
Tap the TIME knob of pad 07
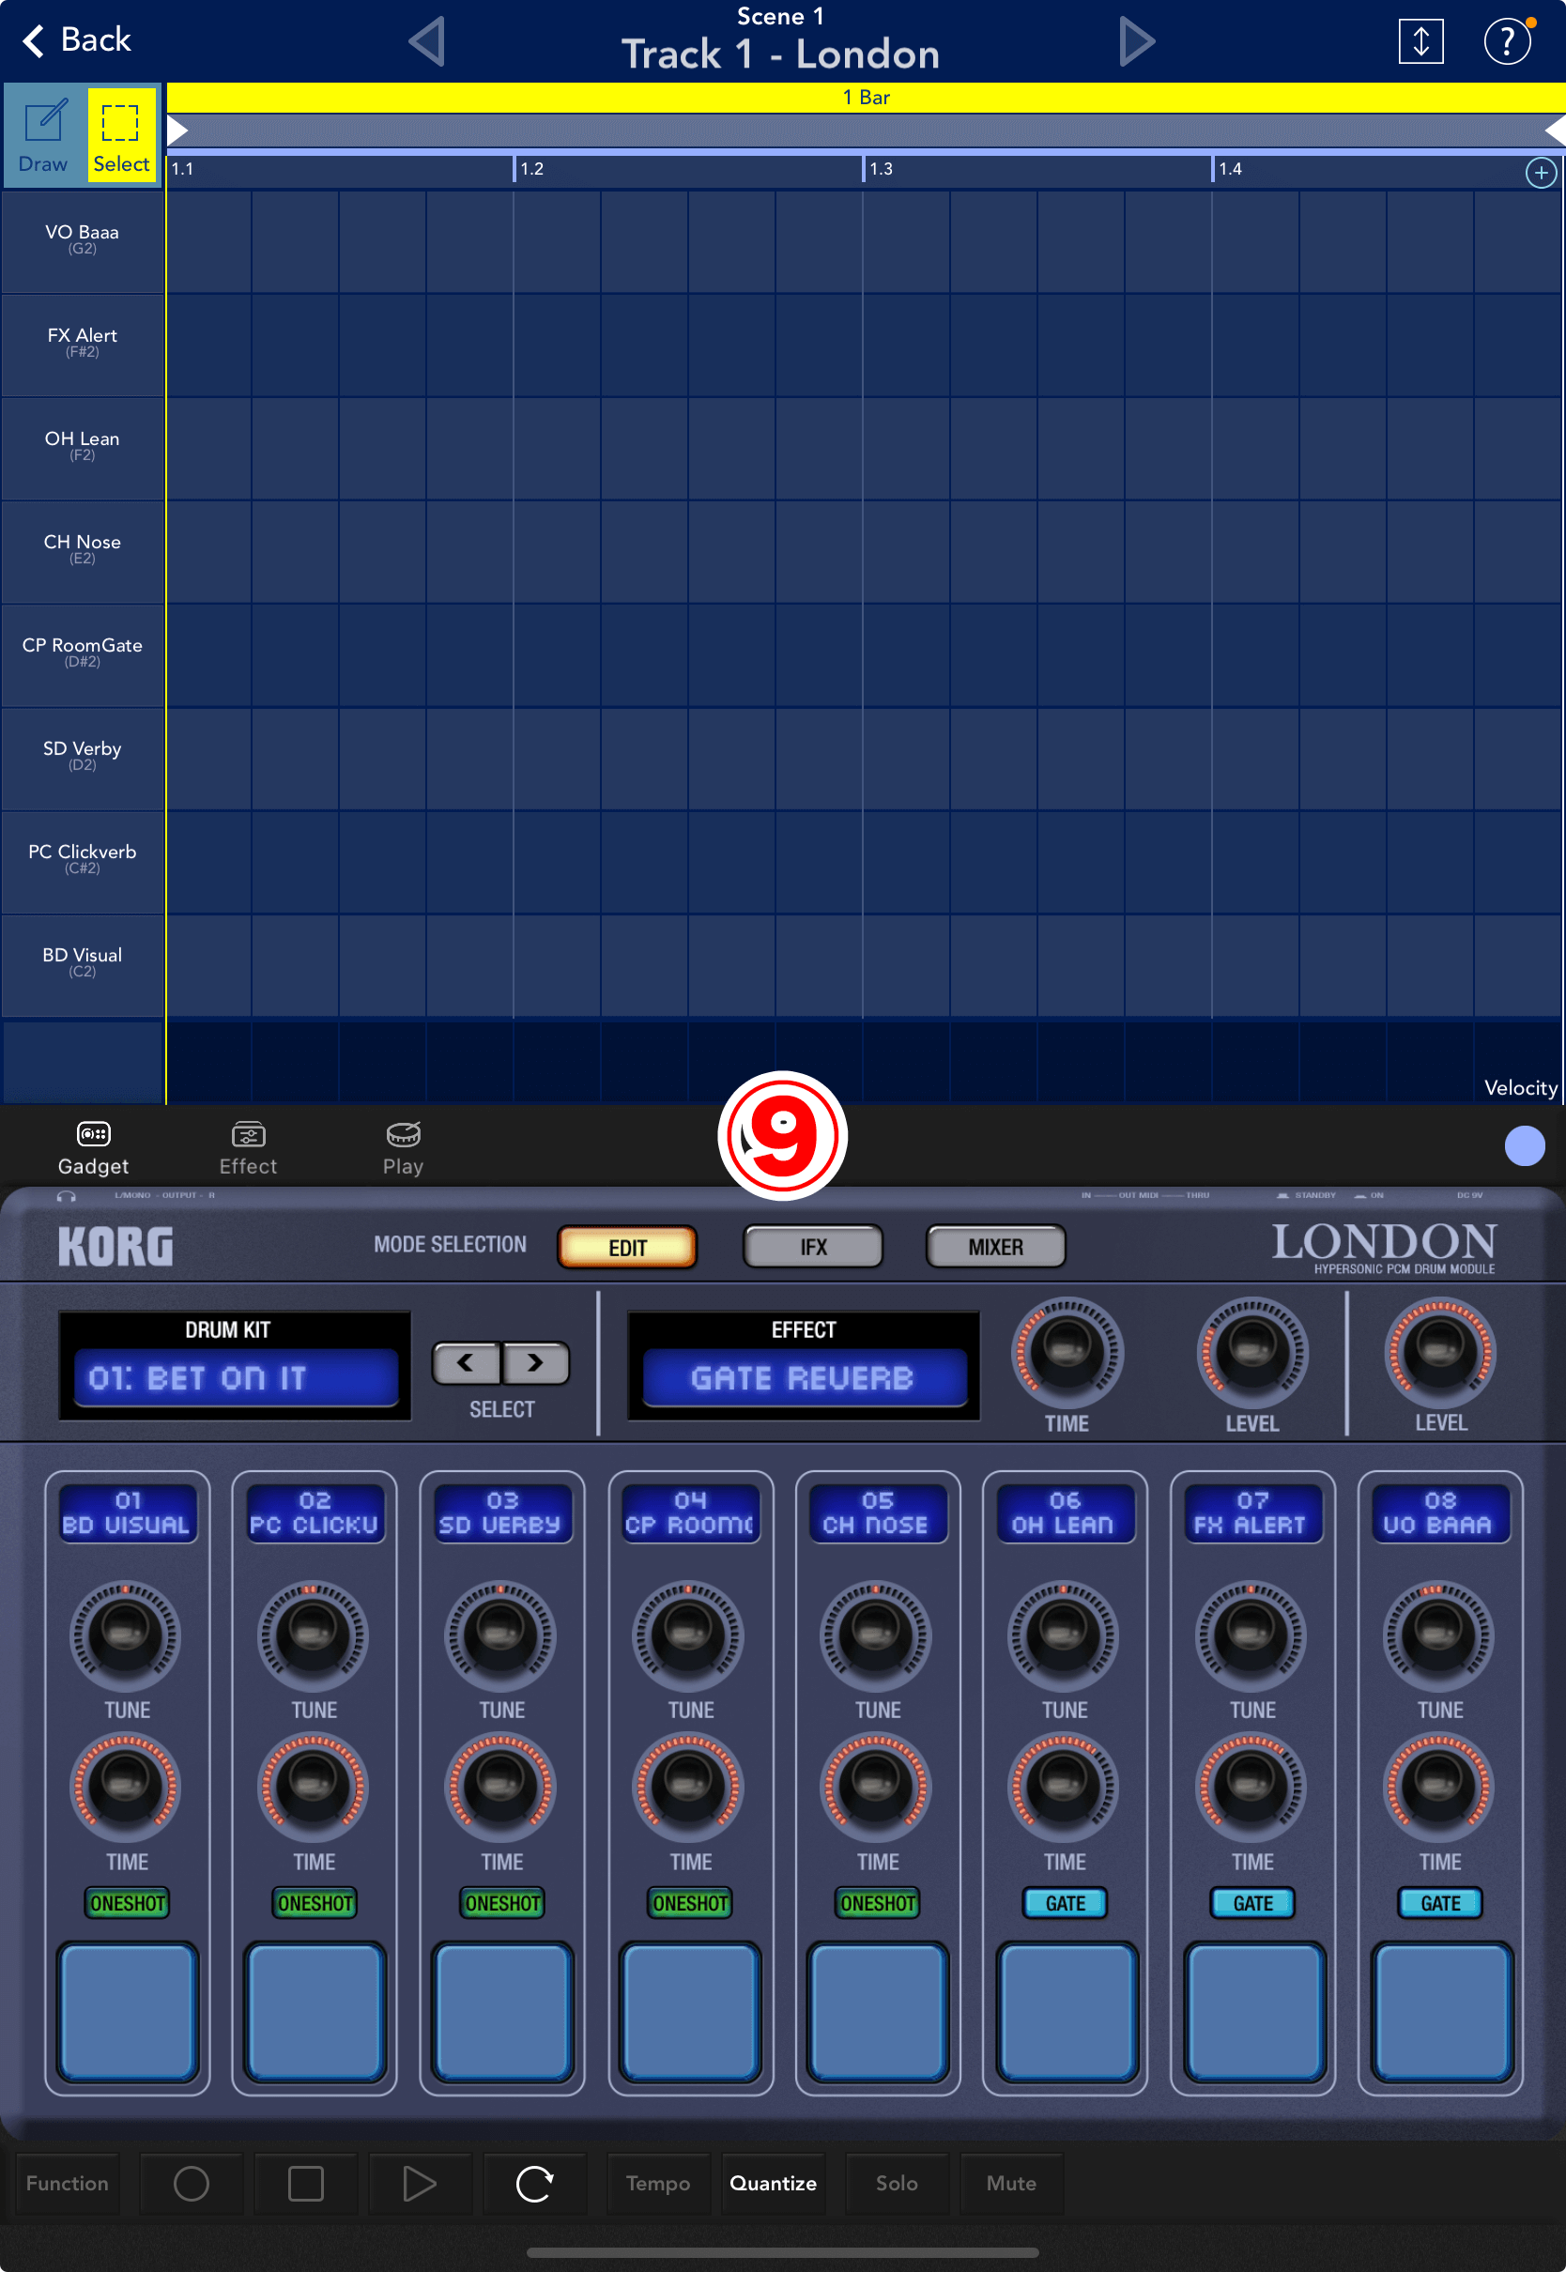pyautogui.click(x=1251, y=1788)
